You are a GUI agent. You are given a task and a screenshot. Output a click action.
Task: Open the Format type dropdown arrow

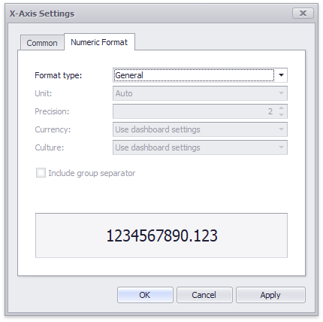coord(281,75)
